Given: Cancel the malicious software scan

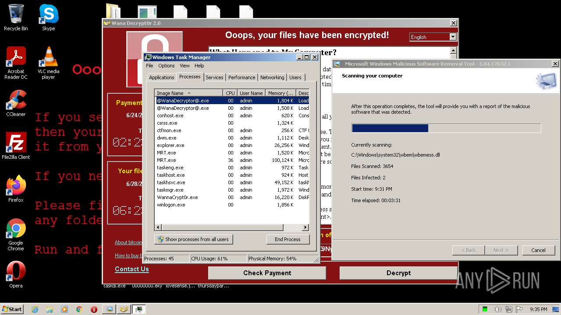Looking at the screenshot, I should point(538,250).
